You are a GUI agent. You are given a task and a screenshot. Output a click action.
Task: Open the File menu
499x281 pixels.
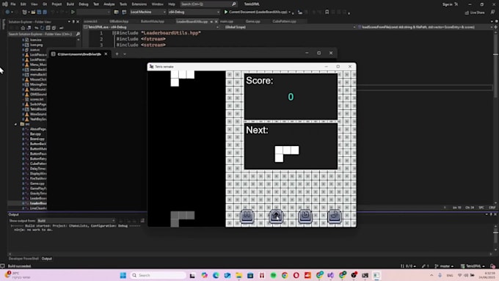13,4
